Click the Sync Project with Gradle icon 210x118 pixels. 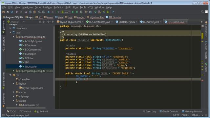95,12
